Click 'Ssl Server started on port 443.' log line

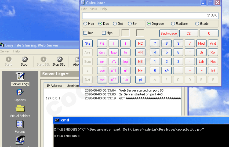(141, 94)
